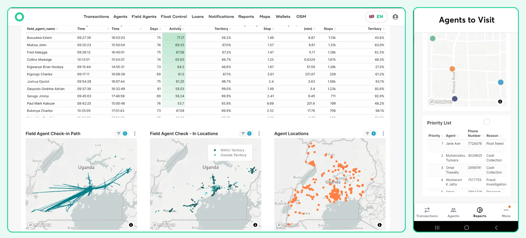Click green marker on Agents to Visit map
The width and height of the screenshot is (526, 238).
pyautogui.click(x=433, y=39)
